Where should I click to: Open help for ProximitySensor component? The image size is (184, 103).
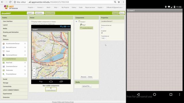click(x=25, y=74)
